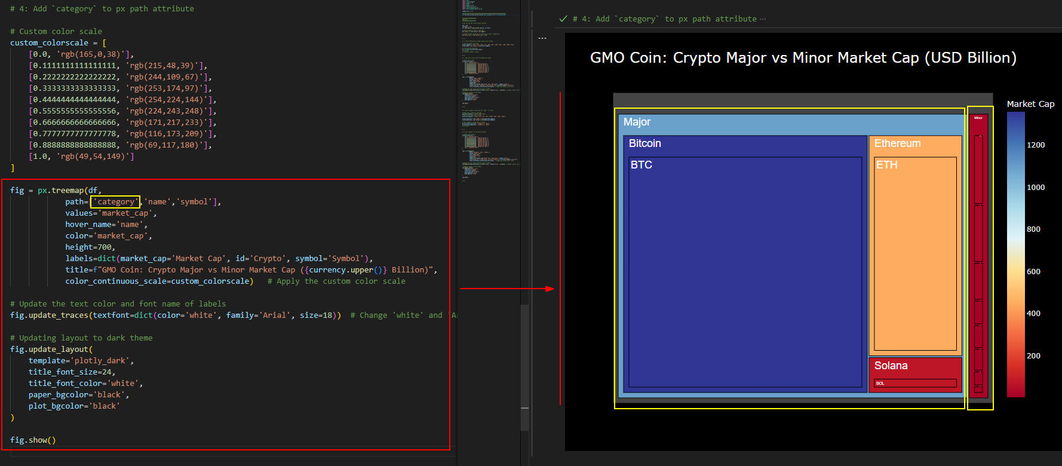Click the 'height=700,' code line
This screenshot has width=1062, height=466.
(90, 247)
